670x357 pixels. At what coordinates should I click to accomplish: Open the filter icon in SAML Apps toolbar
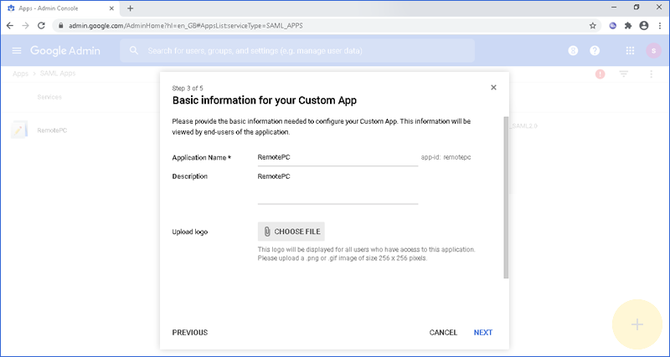tap(624, 74)
